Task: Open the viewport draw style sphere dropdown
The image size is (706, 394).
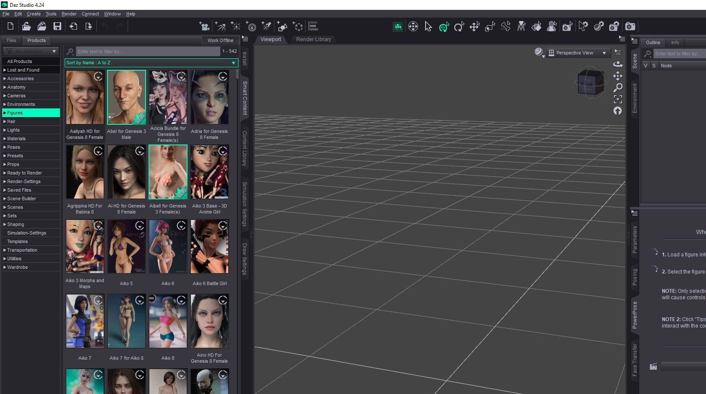Action: 539,53
